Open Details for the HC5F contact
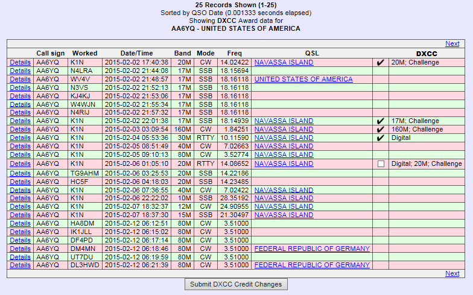473x295 pixels. pos(20,182)
